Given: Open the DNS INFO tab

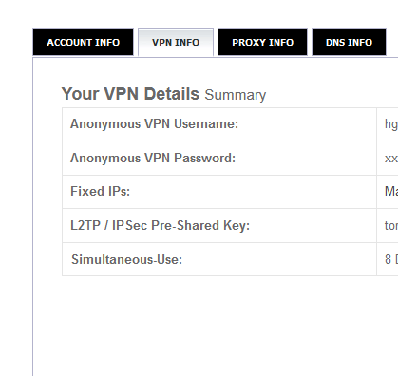Looking at the screenshot, I should click(x=349, y=43).
